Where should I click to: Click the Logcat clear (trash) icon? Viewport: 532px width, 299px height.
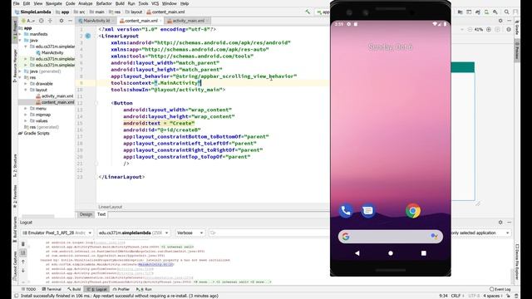(x=23, y=243)
